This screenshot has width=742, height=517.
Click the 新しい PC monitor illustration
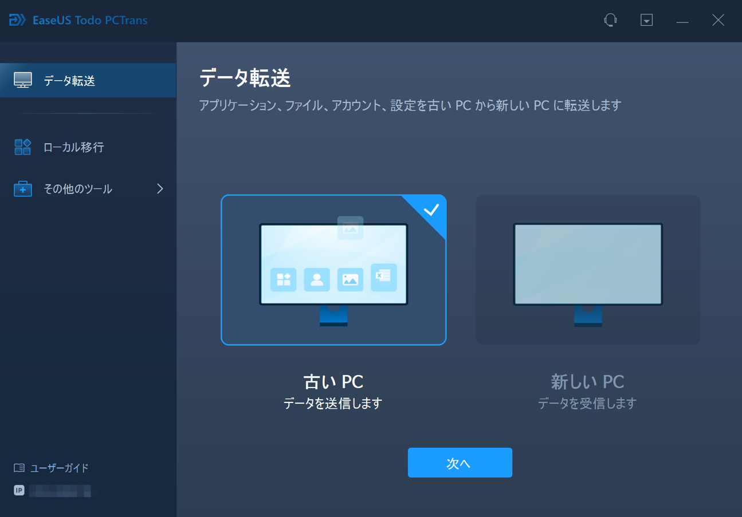(x=588, y=264)
